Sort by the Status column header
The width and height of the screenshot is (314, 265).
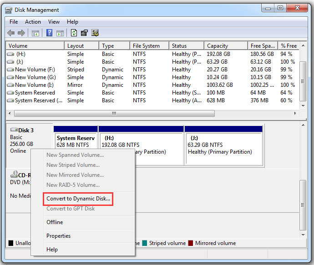(x=187, y=46)
